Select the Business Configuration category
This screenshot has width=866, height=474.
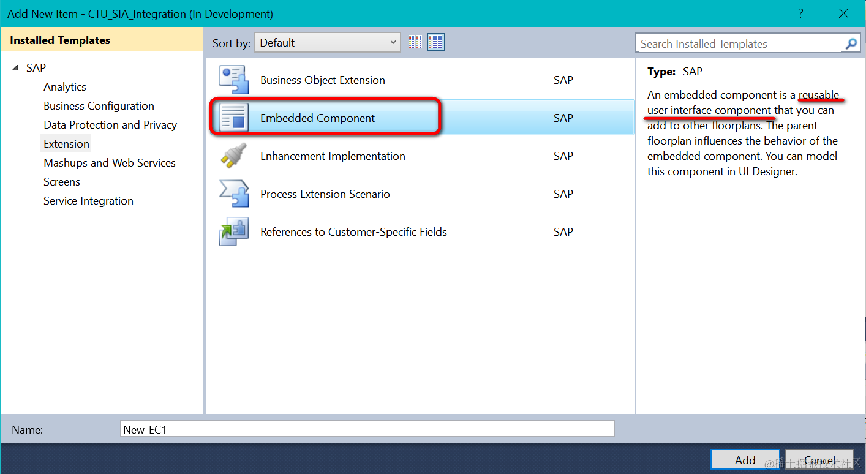pyautogui.click(x=99, y=106)
